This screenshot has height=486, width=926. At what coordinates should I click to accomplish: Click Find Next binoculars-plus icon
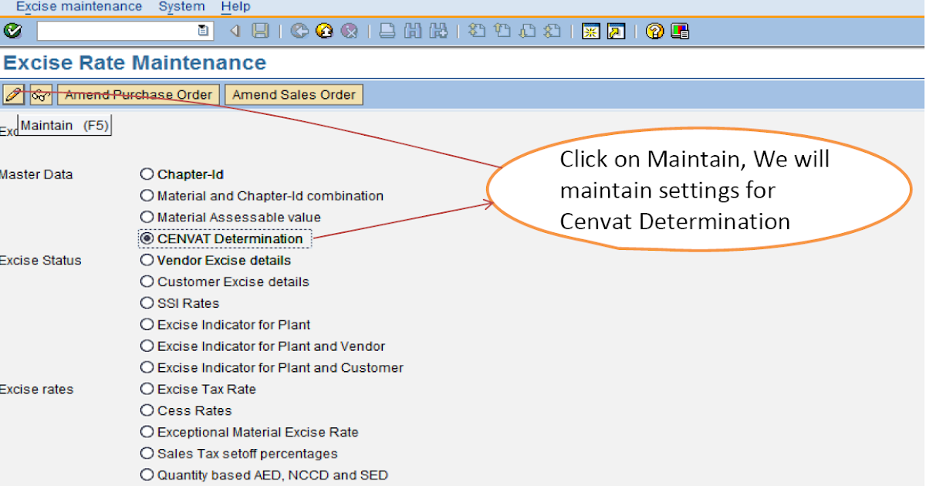pos(438,32)
